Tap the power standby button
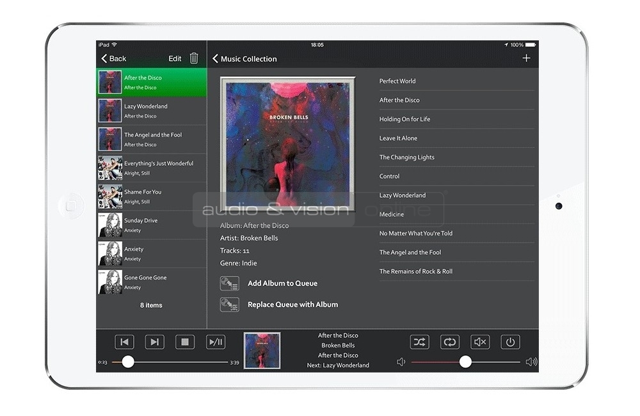Image resolution: width=640 pixels, height=416 pixels. point(510,342)
